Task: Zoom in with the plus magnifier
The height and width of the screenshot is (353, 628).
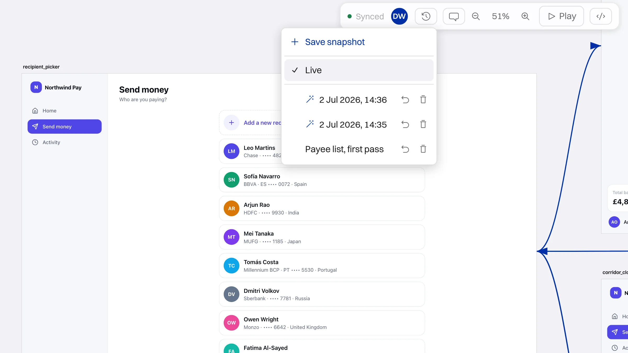Action: coord(525,16)
